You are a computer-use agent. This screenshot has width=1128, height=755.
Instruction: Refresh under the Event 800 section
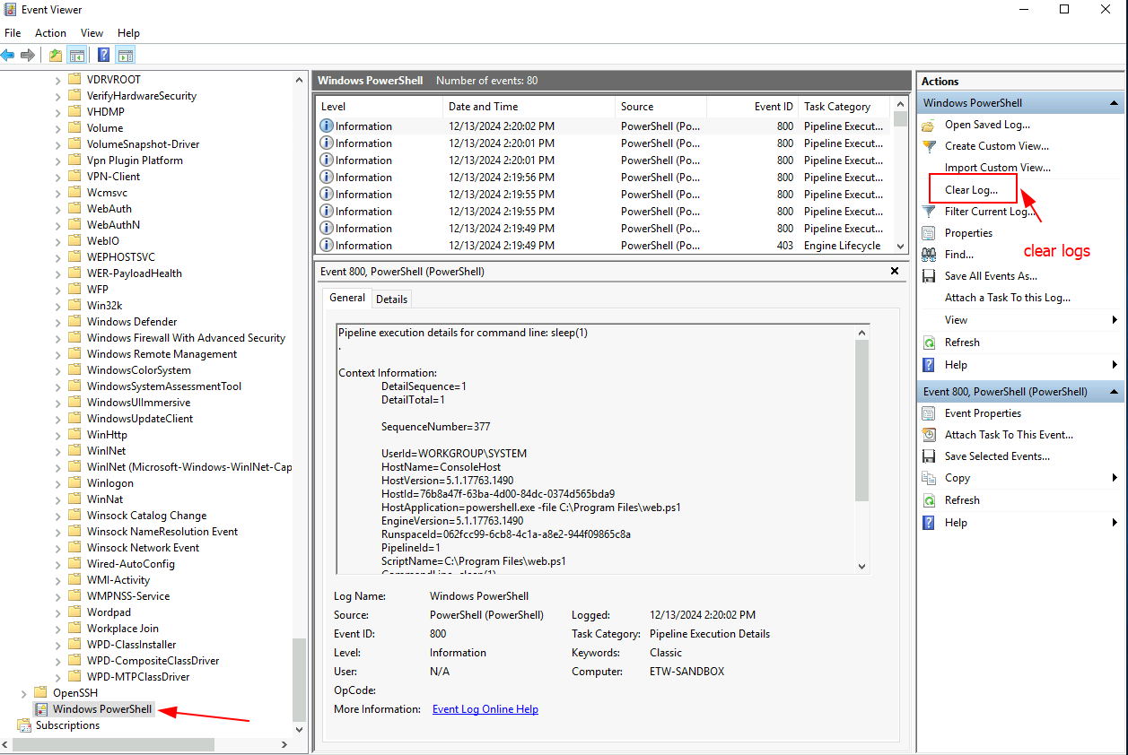(962, 500)
